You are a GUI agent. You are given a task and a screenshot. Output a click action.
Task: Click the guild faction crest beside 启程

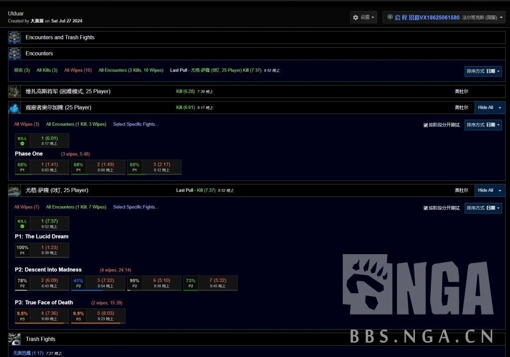click(x=389, y=16)
